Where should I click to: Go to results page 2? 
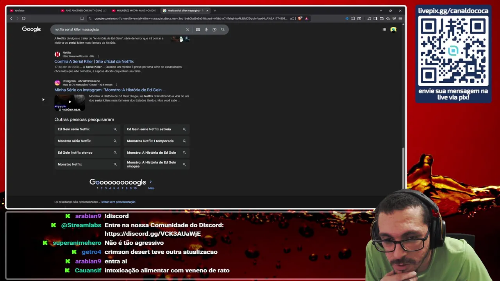(x=102, y=188)
